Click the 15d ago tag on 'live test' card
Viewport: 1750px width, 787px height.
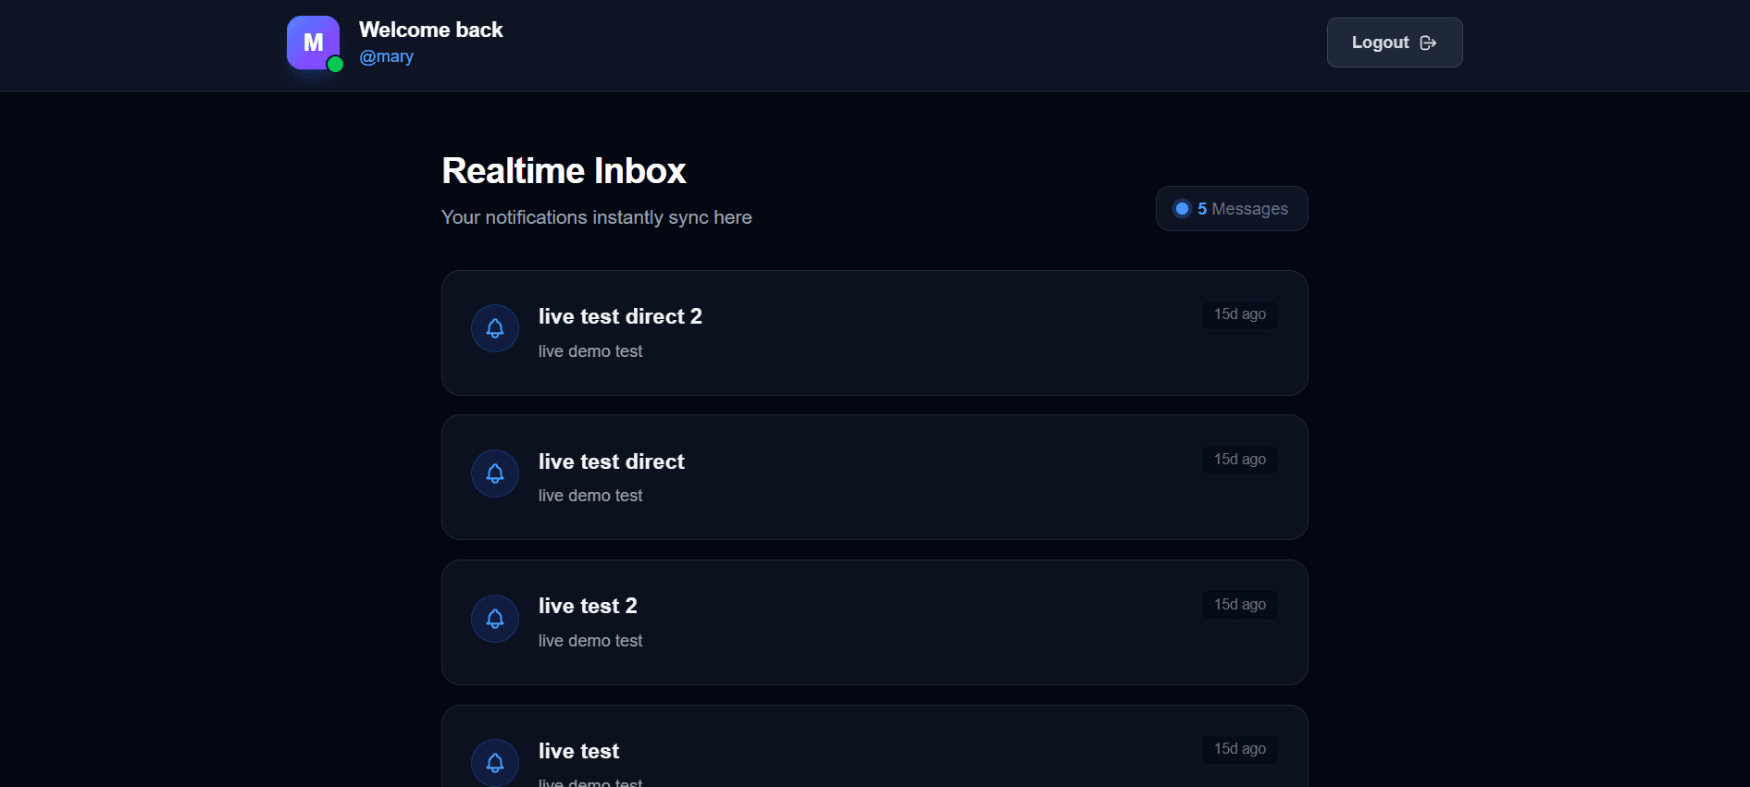1240,749
